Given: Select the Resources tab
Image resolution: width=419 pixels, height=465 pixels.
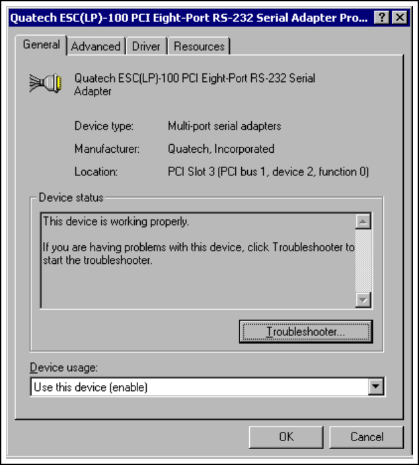Looking at the screenshot, I should click(199, 46).
